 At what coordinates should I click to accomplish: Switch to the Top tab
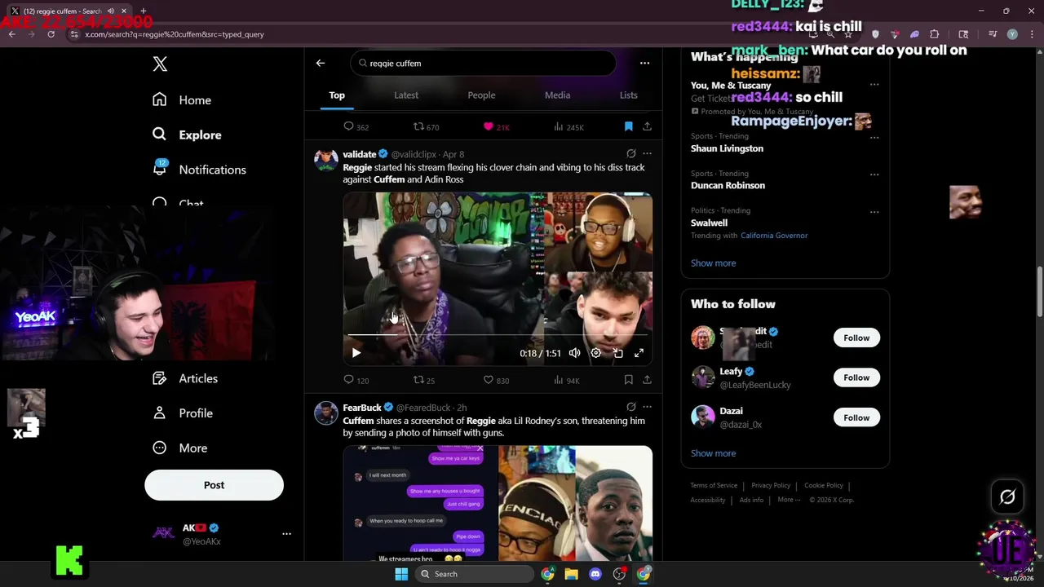(337, 95)
